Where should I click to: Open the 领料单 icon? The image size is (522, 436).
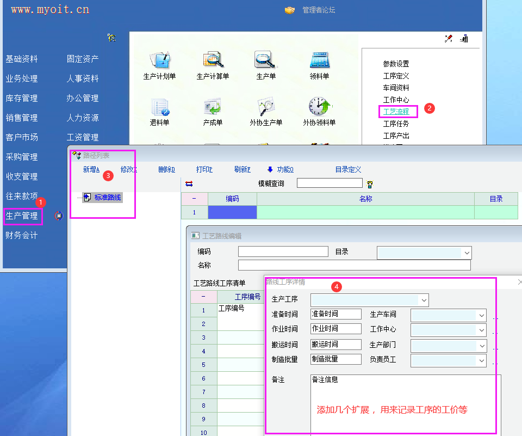319,60
